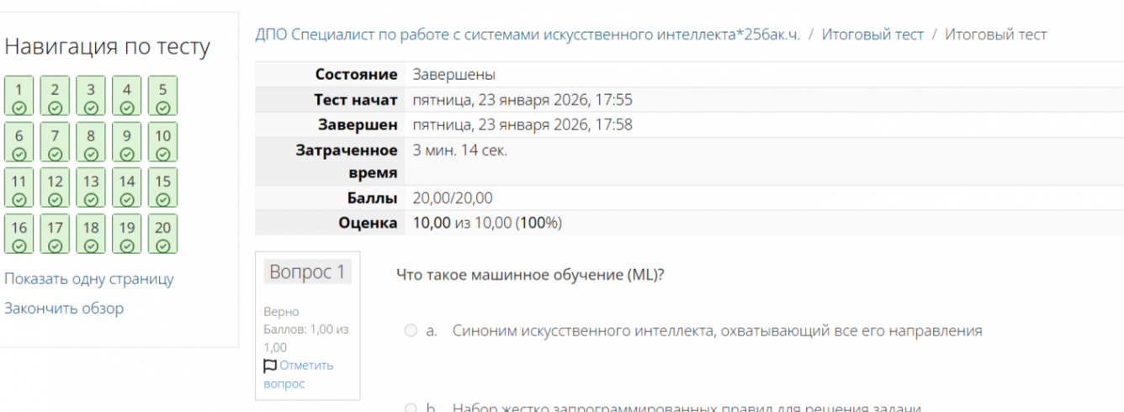
Task: Click Показать одну страницу link
Action: click(x=89, y=279)
